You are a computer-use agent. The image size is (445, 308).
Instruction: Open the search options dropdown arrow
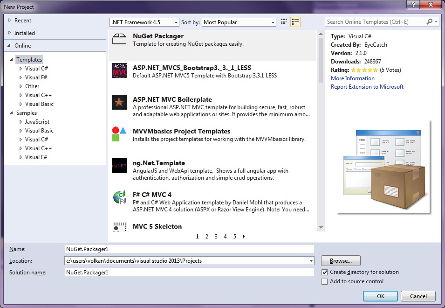coord(436,21)
